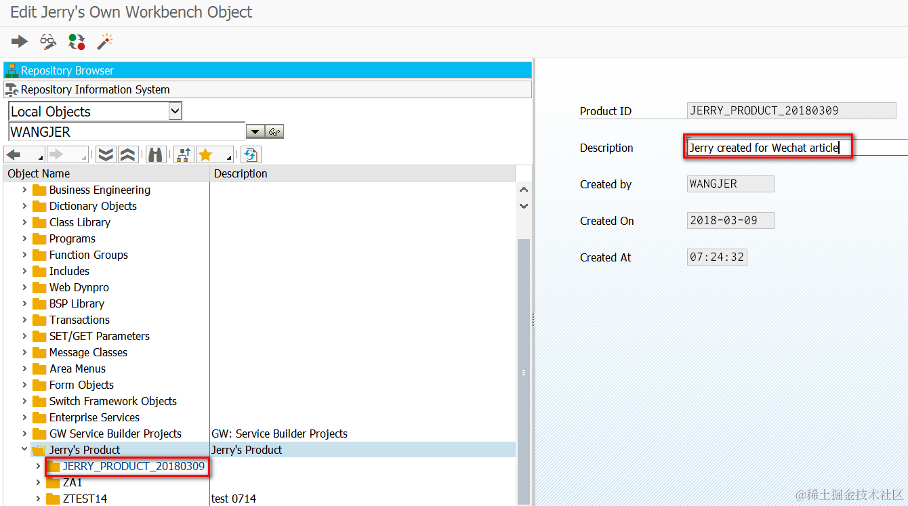Click the right arrow icon in application toolbar
This screenshot has height=506, width=908.
pyautogui.click(x=20, y=42)
